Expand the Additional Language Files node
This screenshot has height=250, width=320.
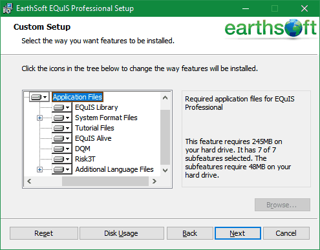pyautogui.click(x=39, y=169)
